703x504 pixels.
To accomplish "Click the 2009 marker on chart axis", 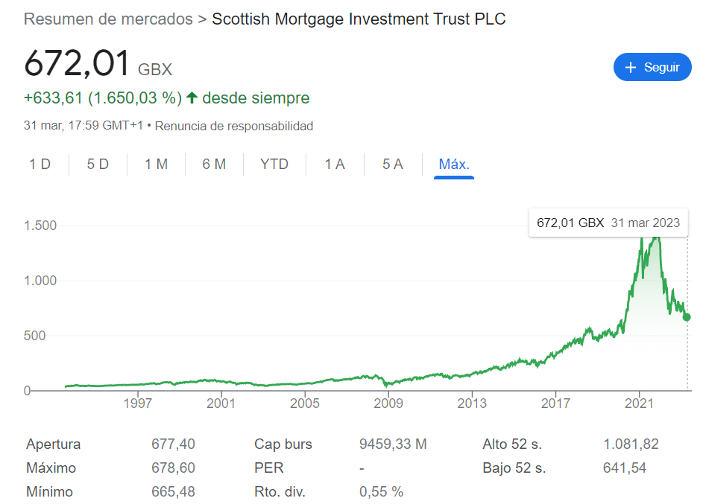I will coord(388,403).
